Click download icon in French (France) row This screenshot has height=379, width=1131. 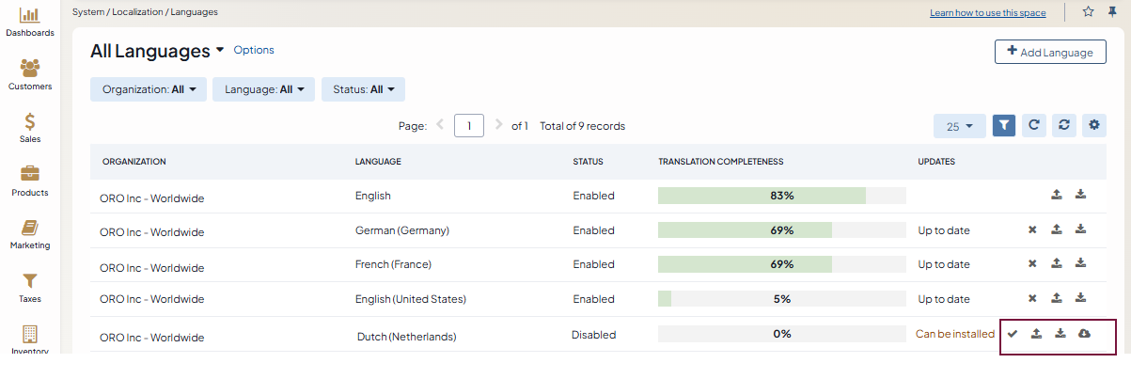pyautogui.click(x=1080, y=264)
